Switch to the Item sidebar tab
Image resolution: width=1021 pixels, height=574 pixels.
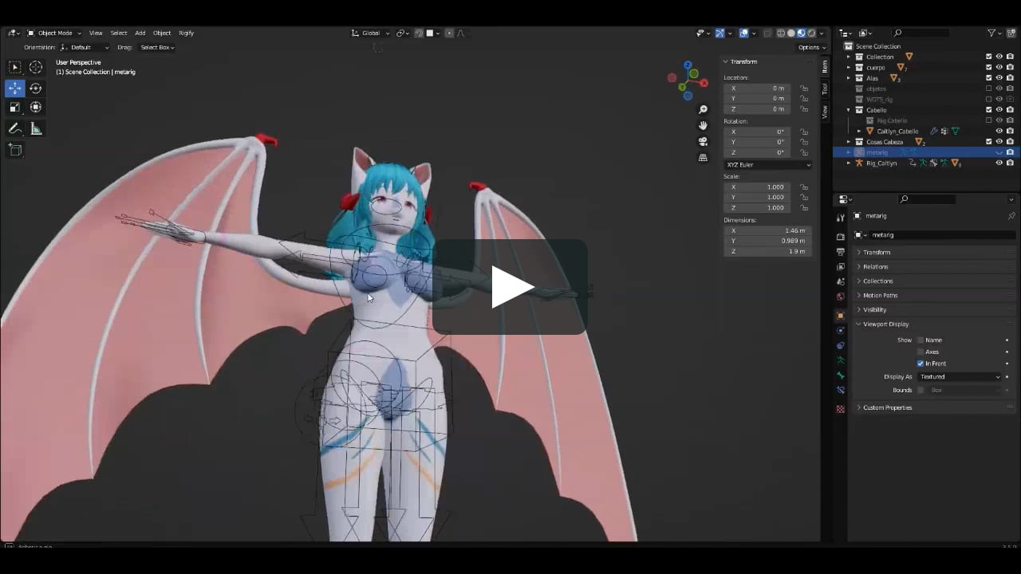[x=825, y=67]
